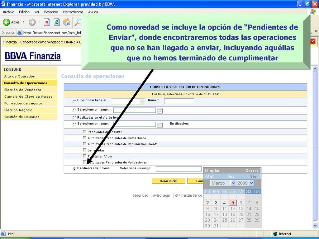Open calendar icon beside 'En situación' range
Viewport: 319px width, 239px height.
(x=160, y=125)
